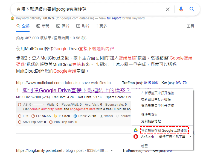
Task: Click the multcloud.com result URL breadcrumb
Action: [65, 83]
